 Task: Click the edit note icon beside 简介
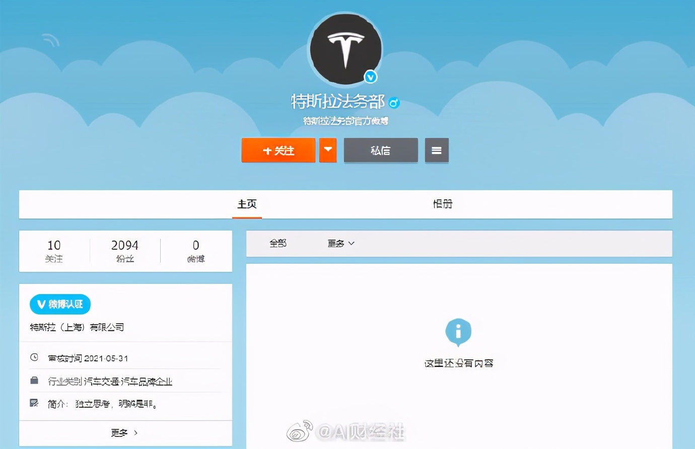pos(34,403)
